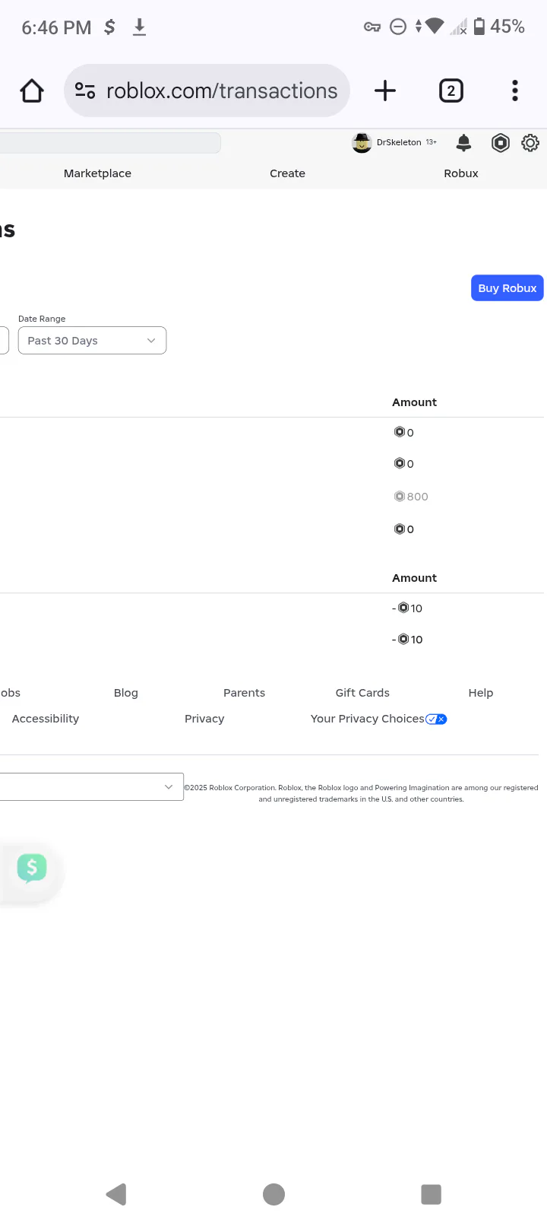Open a new tab with plus icon

(x=385, y=91)
